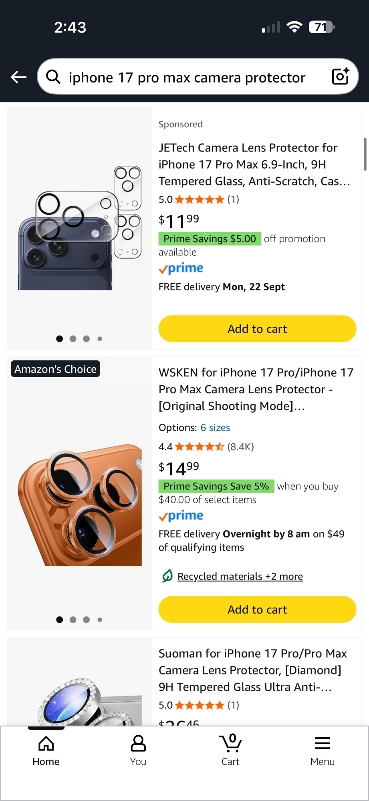Image resolution: width=369 pixels, height=801 pixels.
Task: Tap the search magnifier icon
Action: click(53, 76)
